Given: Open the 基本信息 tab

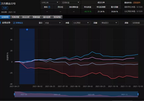Looking at the screenshot, I should click(x=47, y=17).
